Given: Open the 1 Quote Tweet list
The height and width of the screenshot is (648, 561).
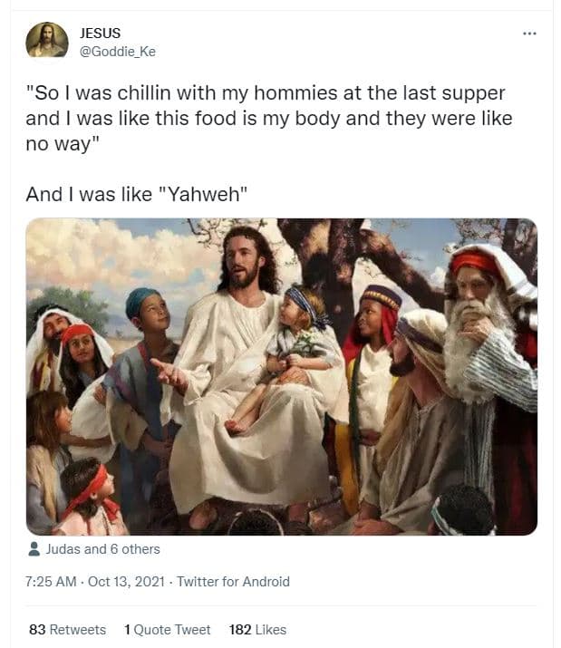Looking at the screenshot, I should click(x=167, y=629).
